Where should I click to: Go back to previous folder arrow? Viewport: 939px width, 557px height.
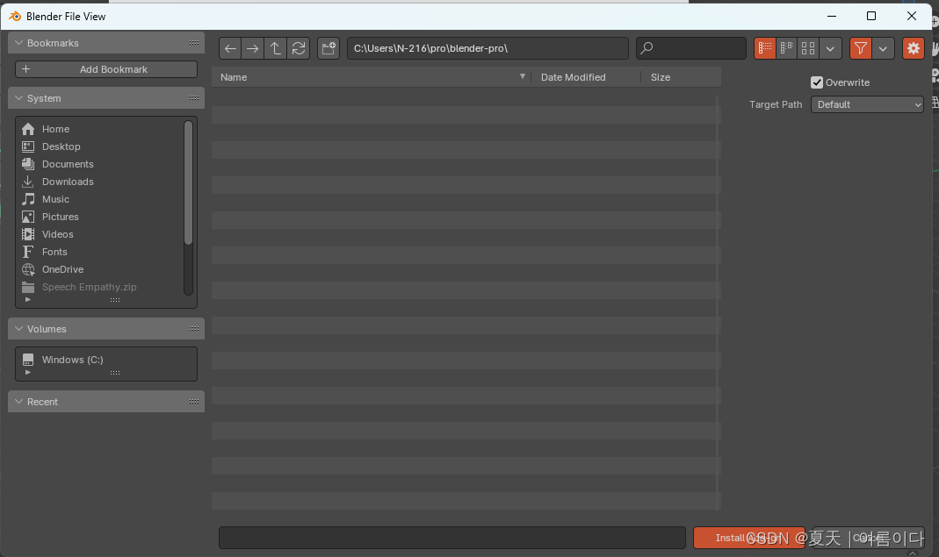click(x=230, y=48)
